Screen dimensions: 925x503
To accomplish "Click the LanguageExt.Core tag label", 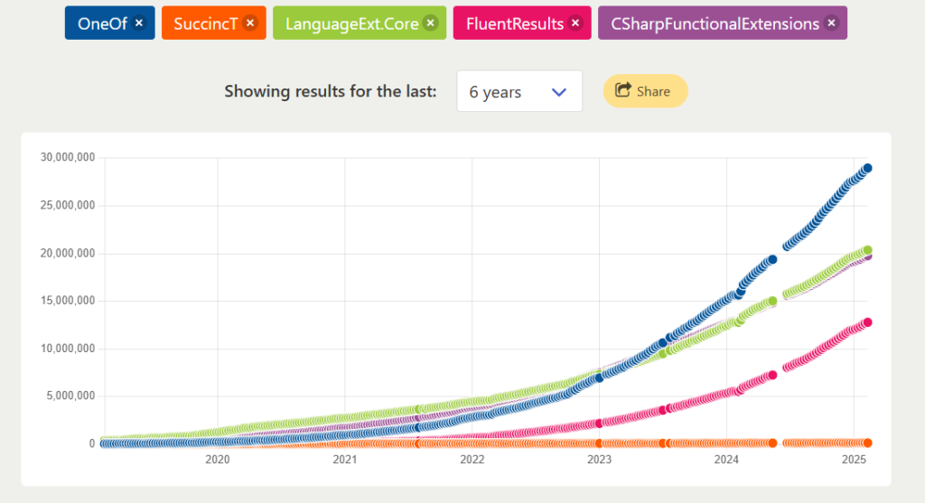I will point(351,23).
